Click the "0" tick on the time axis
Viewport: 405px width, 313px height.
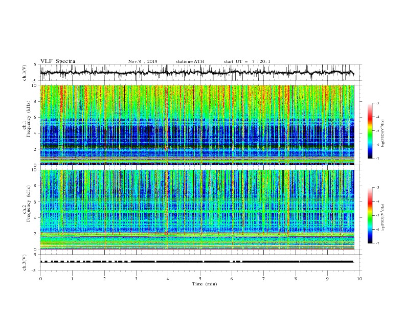point(40,279)
